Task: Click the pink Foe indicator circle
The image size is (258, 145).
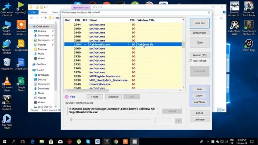Action: click(67, 97)
